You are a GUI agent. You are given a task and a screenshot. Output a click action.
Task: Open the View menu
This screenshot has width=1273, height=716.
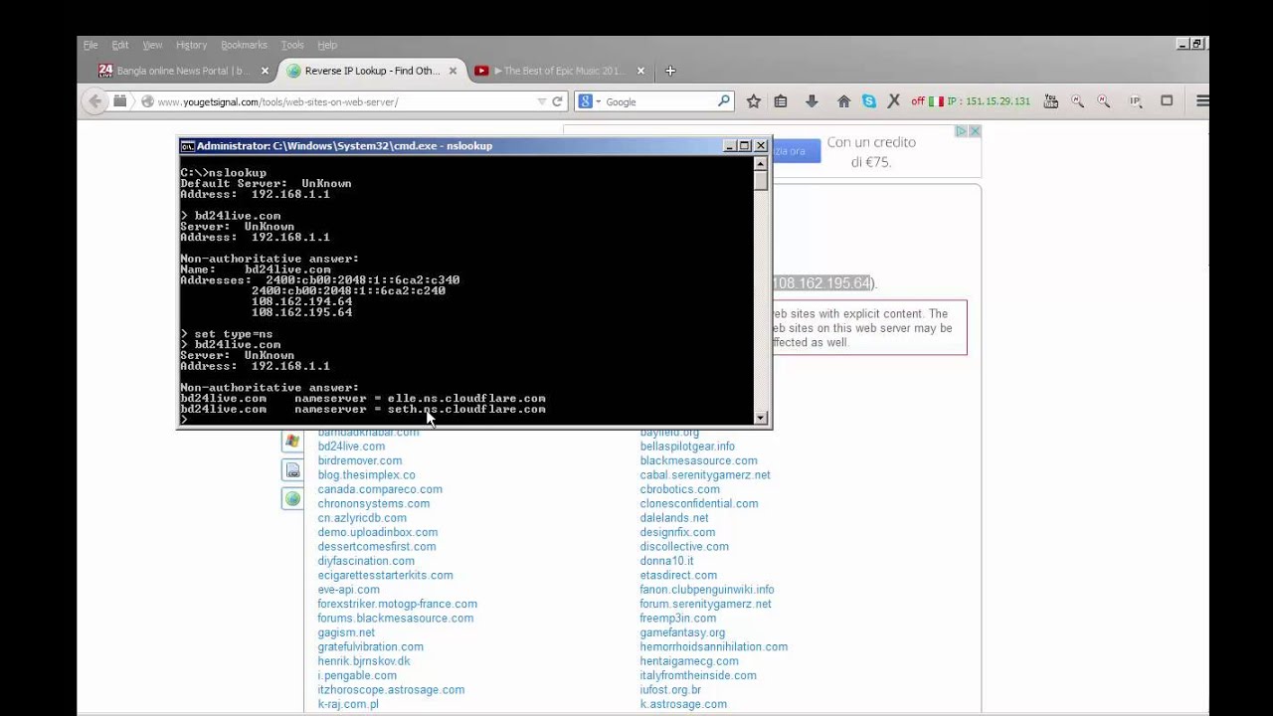[x=152, y=45]
